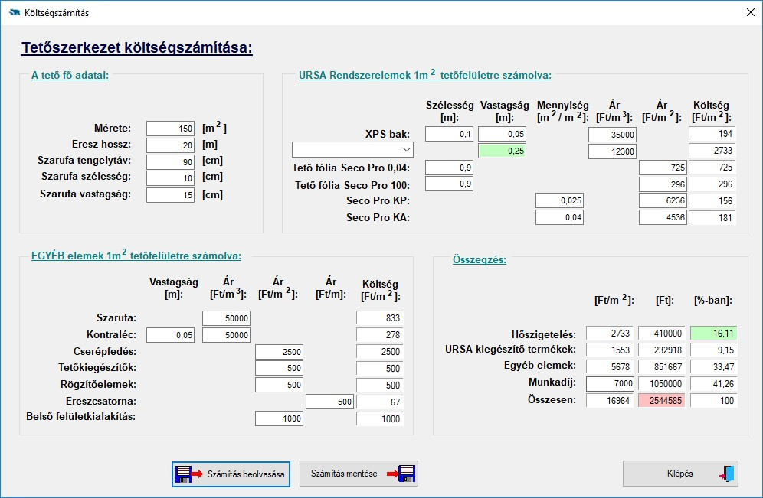This screenshot has height=498, width=763.
Task: Click the app icon in the title bar
Action: click(13, 13)
